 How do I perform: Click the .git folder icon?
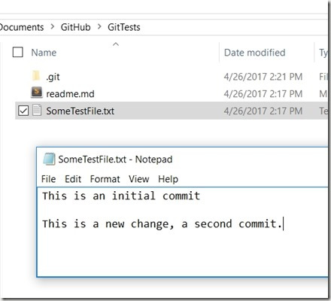36,76
